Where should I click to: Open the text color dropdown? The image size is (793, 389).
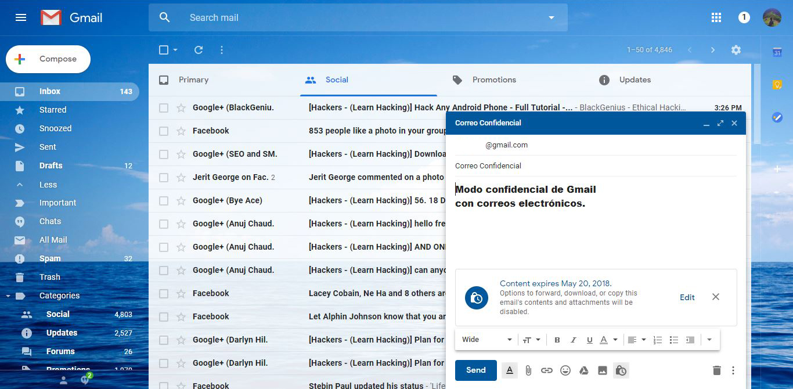click(608, 340)
